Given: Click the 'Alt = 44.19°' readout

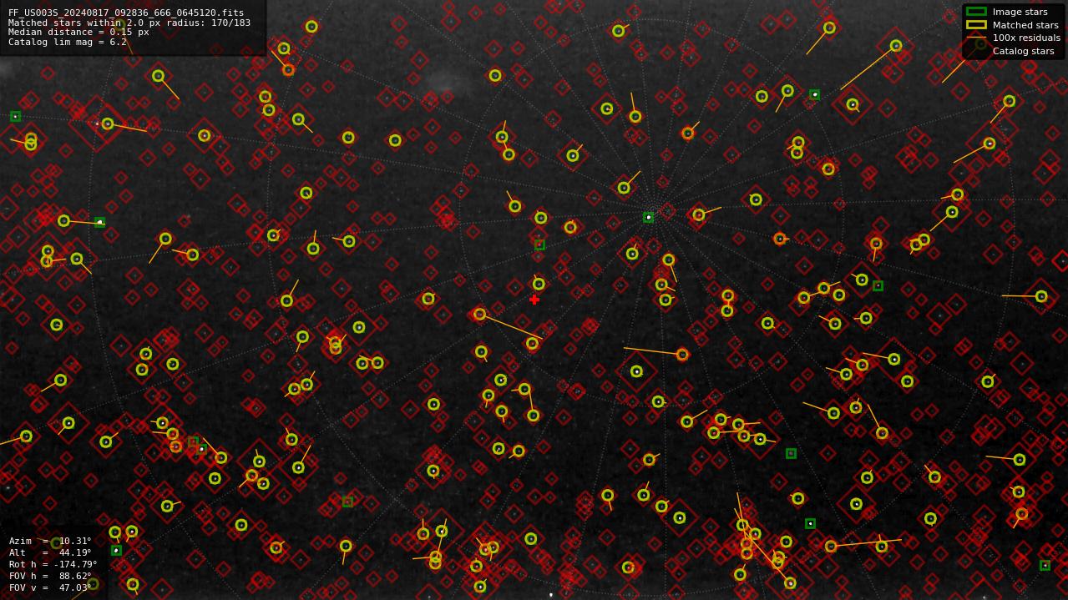Looking at the screenshot, I should pyautogui.click(x=50, y=552).
